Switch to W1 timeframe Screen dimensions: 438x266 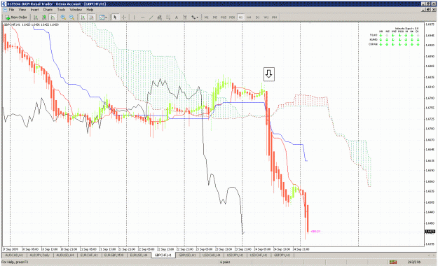point(266,17)
